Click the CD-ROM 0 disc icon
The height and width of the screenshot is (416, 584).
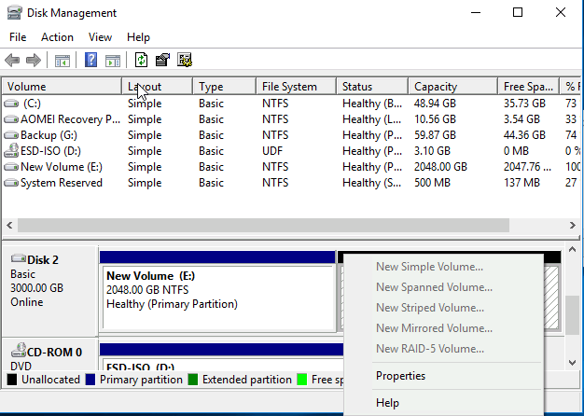[x=19, y=350]
